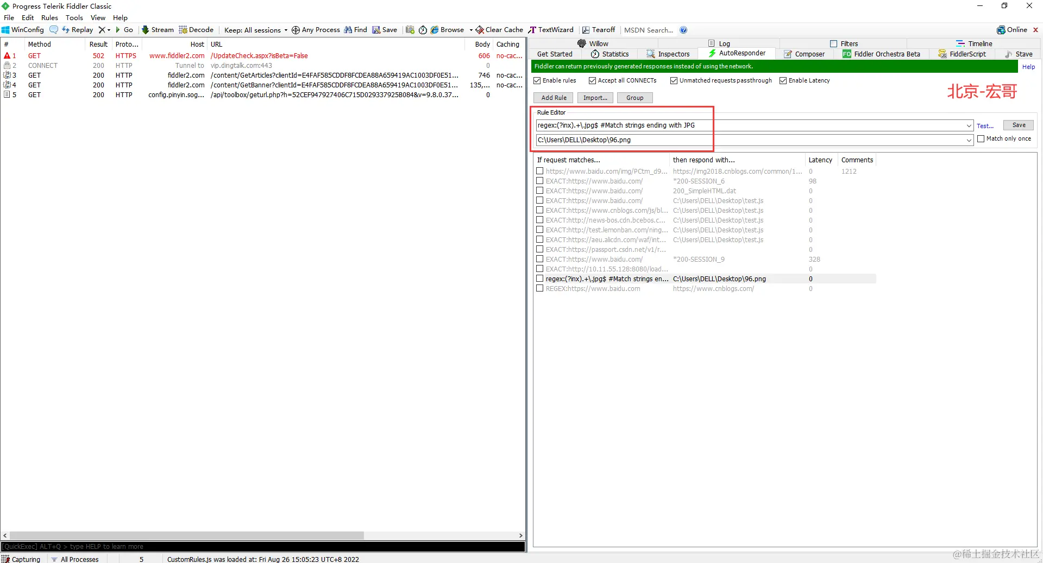Save sessions with toolbar Save
Viewport: 1043px width, 563px height.
(385, 30)
